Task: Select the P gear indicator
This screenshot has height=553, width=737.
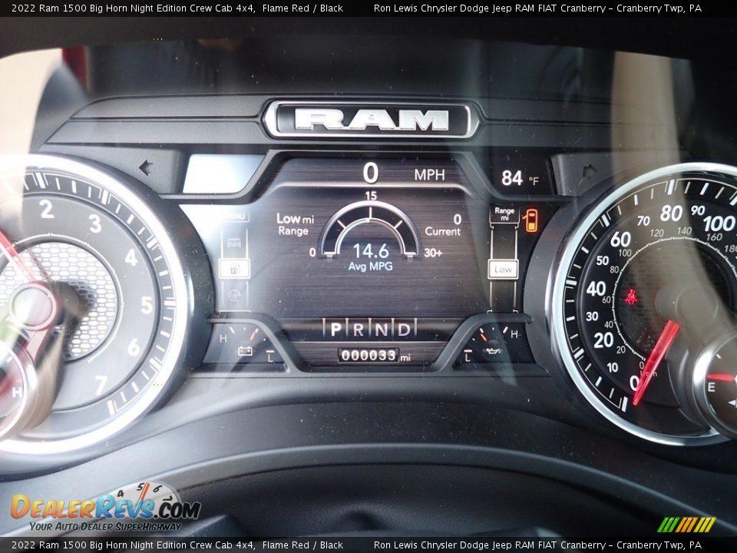Action: 335,329
